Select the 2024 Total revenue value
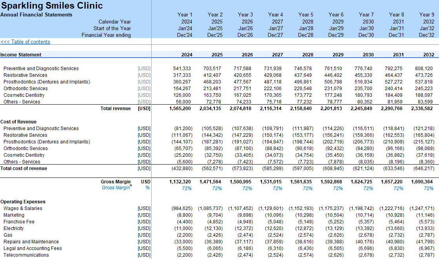439x259 pixels. click(181, 109)
